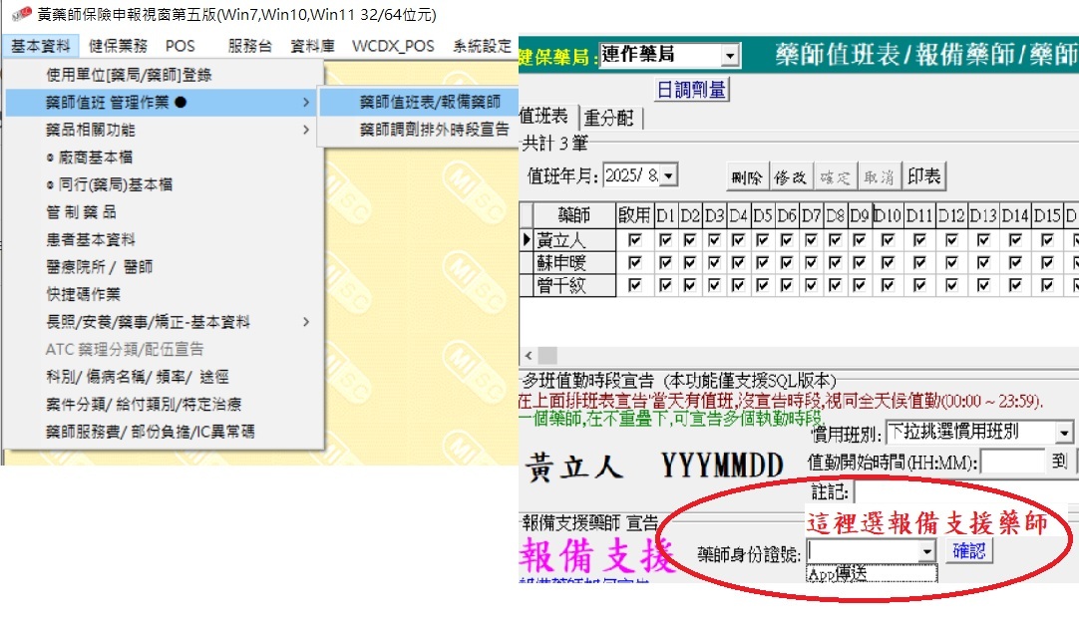Click the row pointer arrow beside 黃立人
1079x632 pixels.
click(x=527, y=240)
